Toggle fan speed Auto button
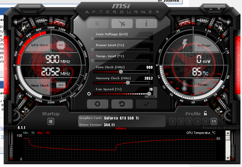242x167 pixels. point(152,97)
